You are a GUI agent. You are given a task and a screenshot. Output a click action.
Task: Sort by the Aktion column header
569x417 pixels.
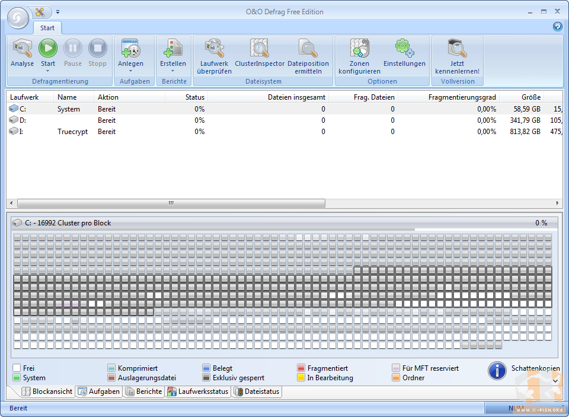click(130, 97)
